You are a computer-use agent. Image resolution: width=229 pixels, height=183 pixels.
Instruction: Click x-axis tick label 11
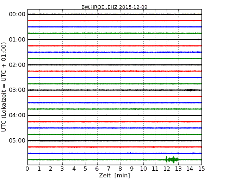pyautogui.click(x=155, y=169)
